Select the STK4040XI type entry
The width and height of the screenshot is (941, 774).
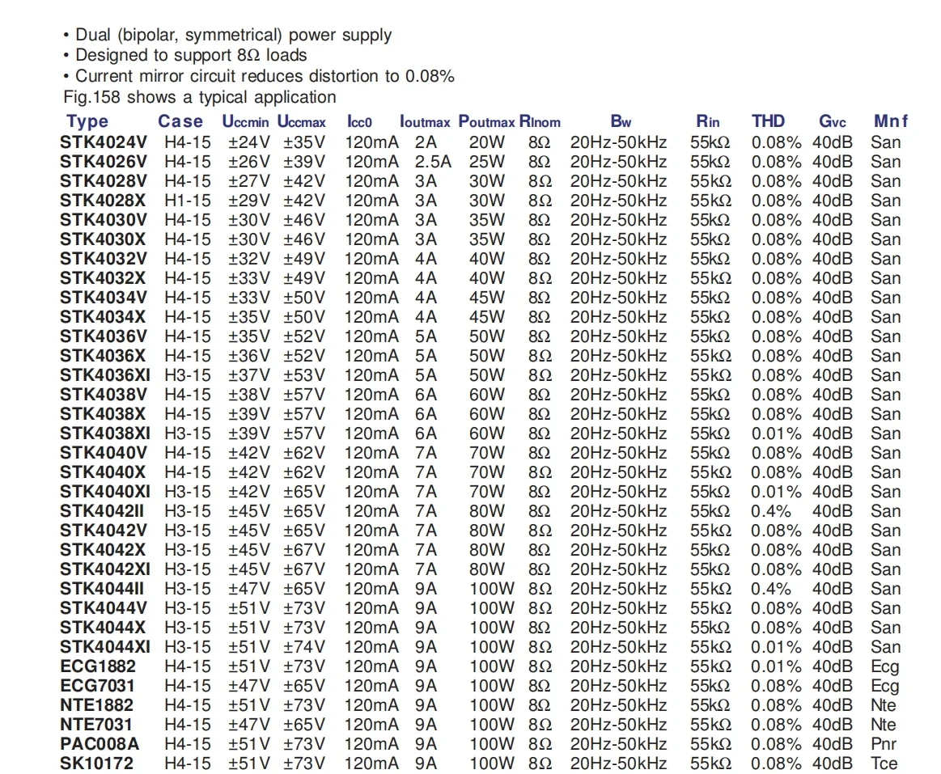[105, 492]
